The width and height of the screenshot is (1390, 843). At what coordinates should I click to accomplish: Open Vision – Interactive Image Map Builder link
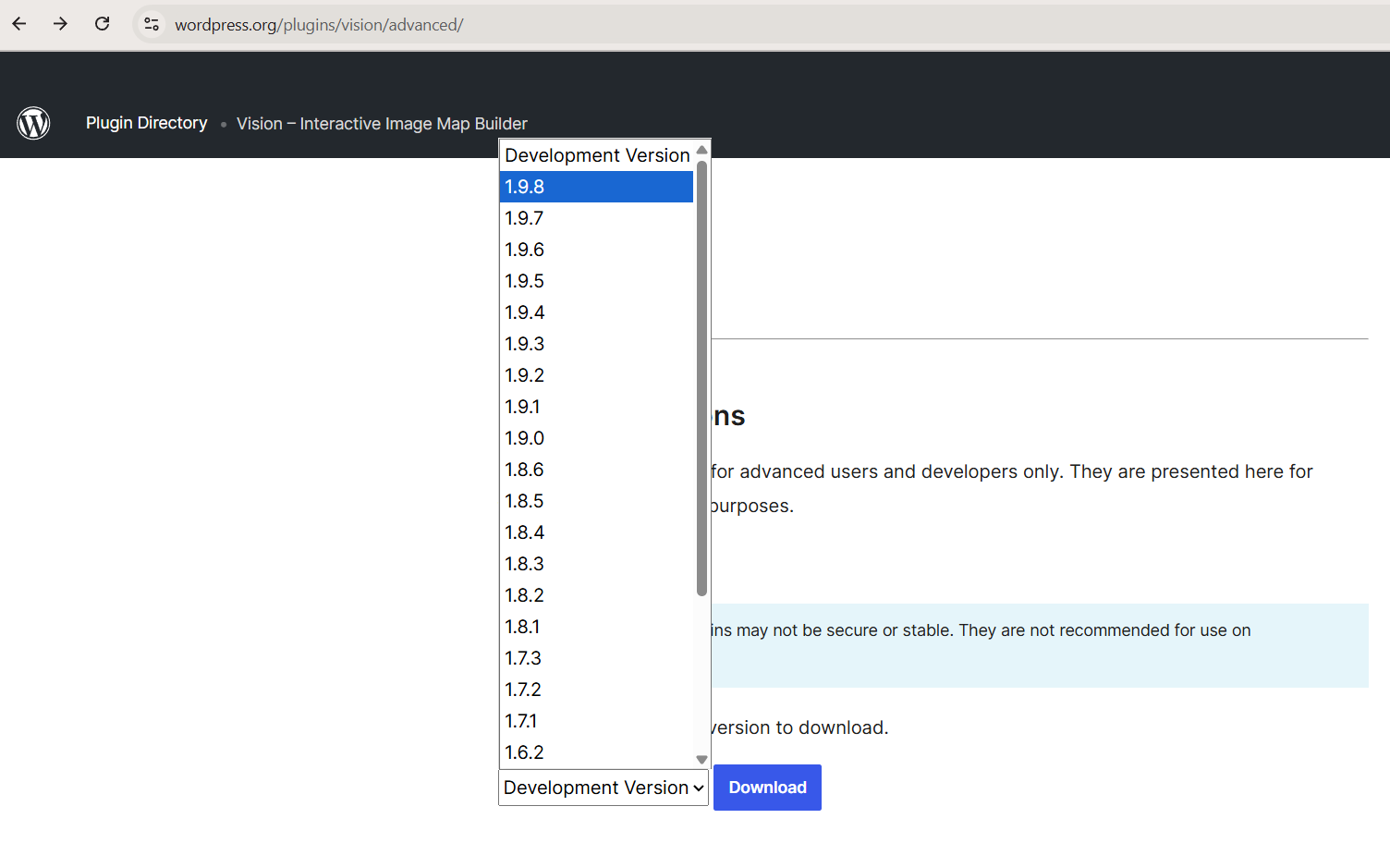point(382,124)
